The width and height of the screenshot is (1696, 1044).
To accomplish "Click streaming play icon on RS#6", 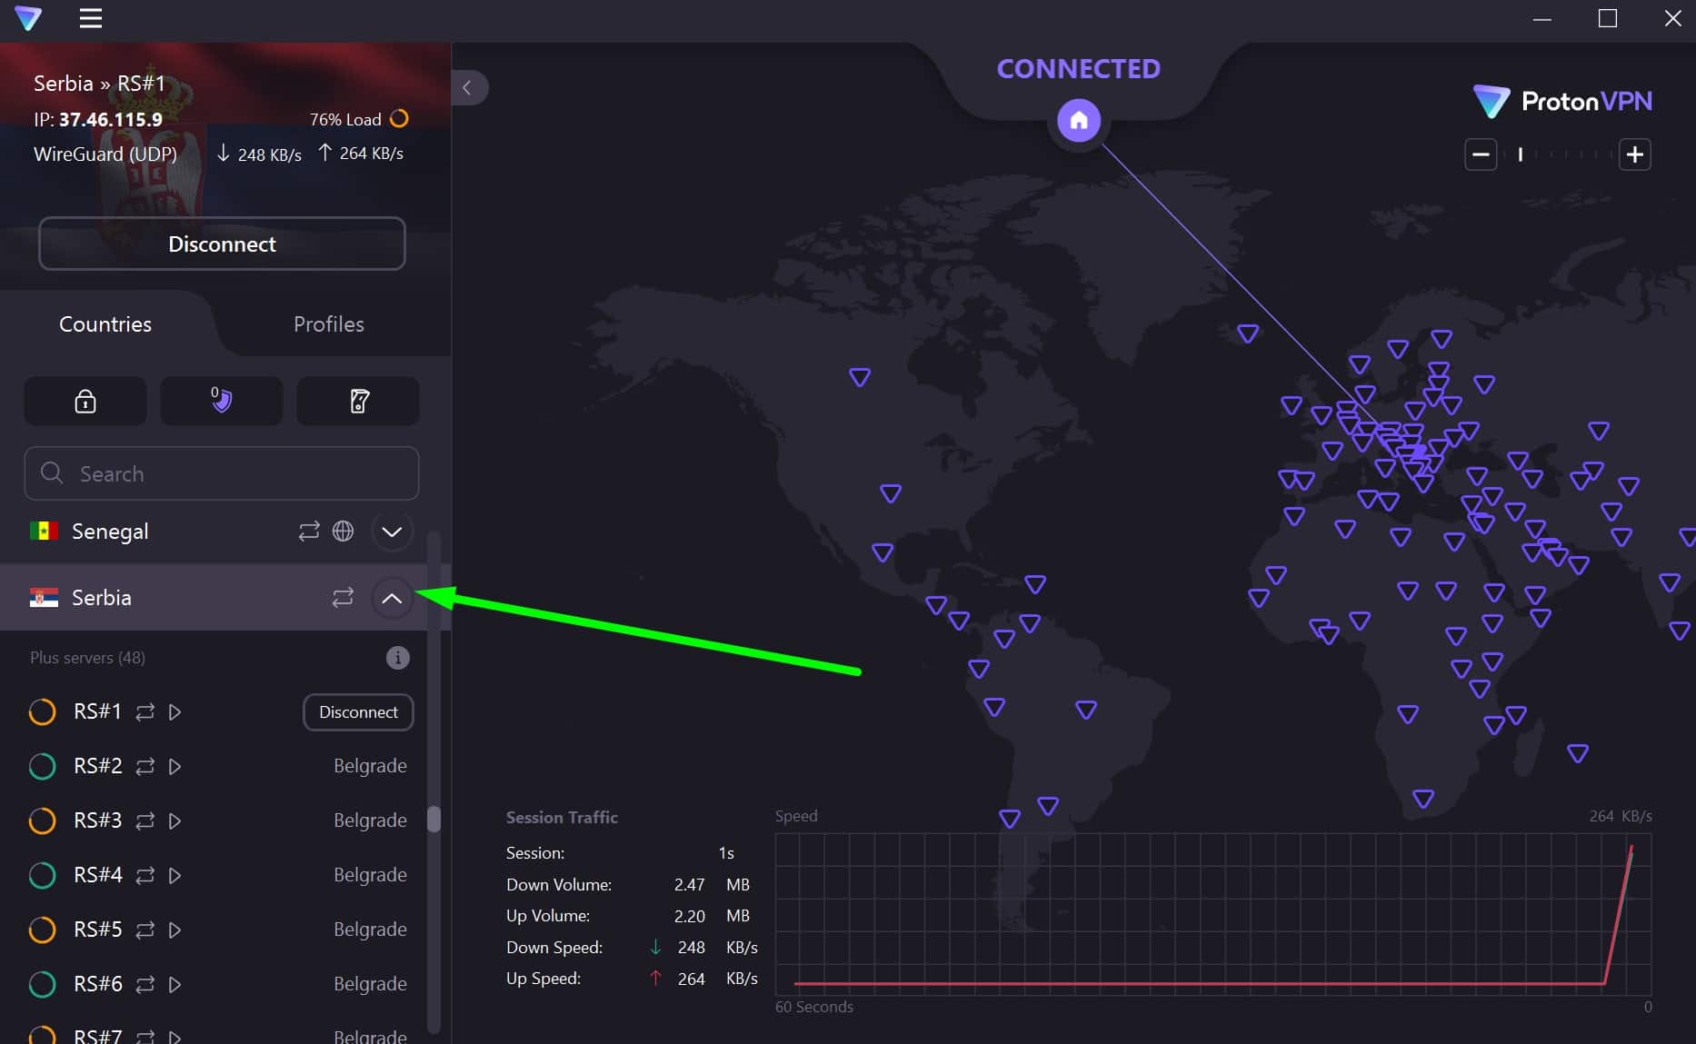I will pos(175,985).
